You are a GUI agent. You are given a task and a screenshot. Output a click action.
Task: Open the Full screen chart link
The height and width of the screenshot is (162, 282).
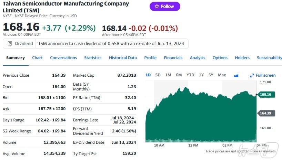click(x=265, y=75)
